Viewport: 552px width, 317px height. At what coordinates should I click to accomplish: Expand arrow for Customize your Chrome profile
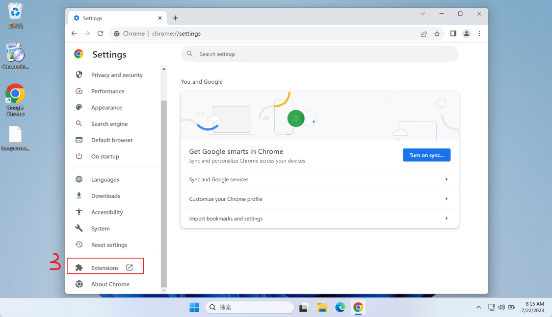click(x=447, y=199)
